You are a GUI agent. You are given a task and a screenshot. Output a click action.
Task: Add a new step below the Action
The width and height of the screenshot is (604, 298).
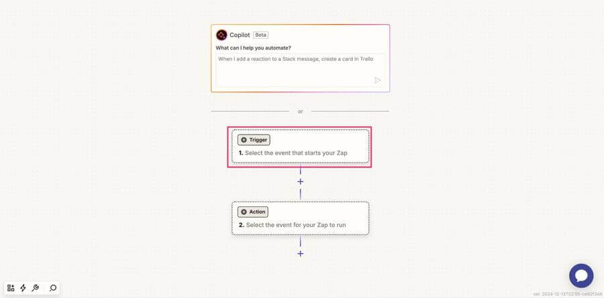(x=301, y=253)
